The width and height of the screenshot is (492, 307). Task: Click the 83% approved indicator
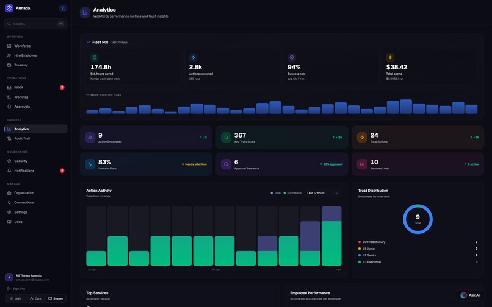tap(331, 164)
